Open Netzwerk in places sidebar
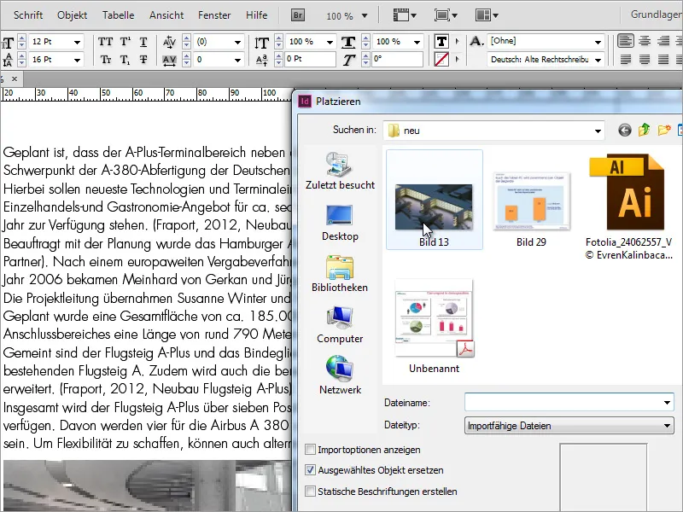Viewport: 683px width, 512px height. (x=340, y=375)
